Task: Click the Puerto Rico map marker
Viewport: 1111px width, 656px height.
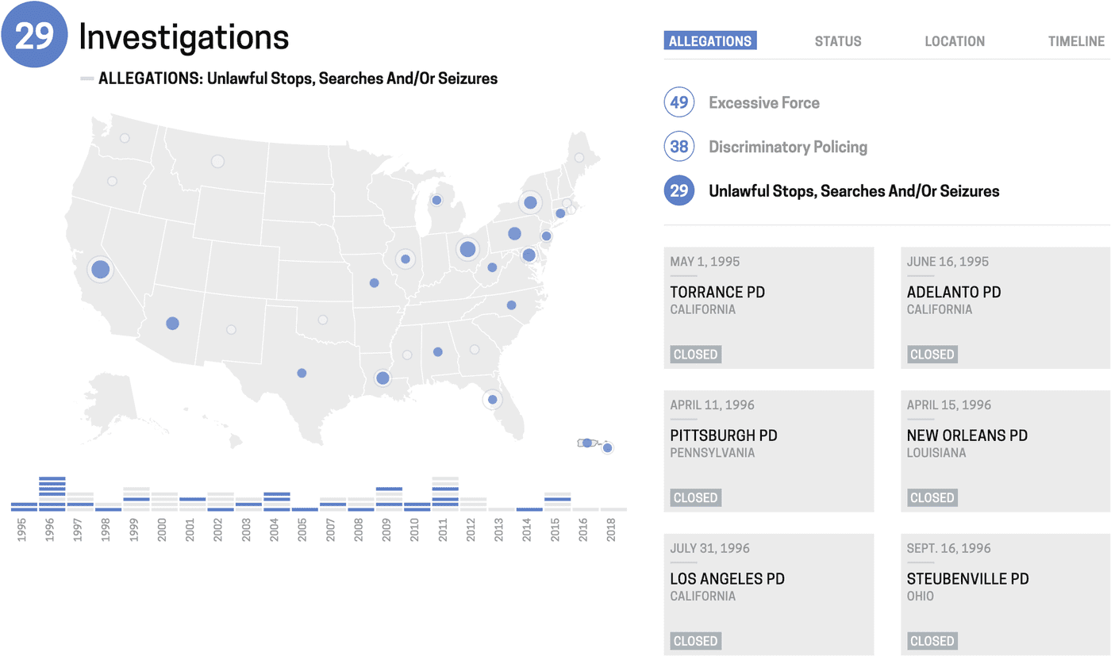Action: point(586,443)
